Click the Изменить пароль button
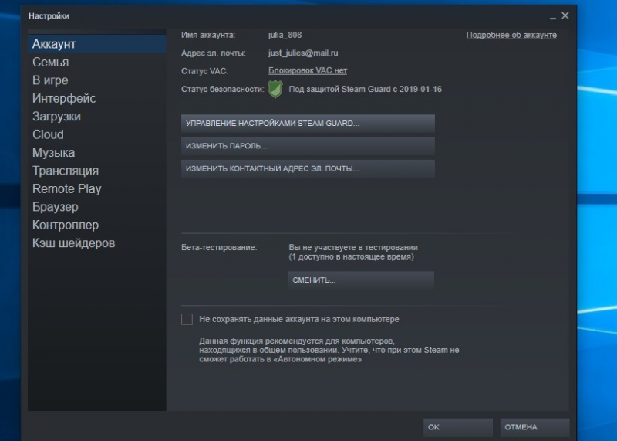The width and height of the screenshot is (617, 441). [x=308, y=146]
